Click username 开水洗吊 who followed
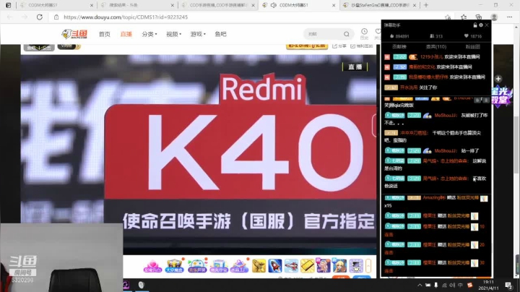This screenshot has width=520, height=292. [409, 87]
